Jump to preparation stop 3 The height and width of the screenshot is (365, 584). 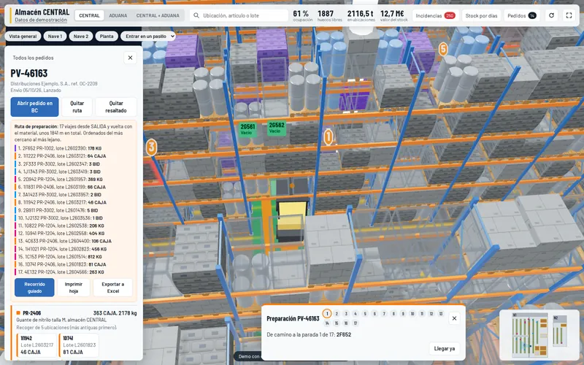pos(346,314)
